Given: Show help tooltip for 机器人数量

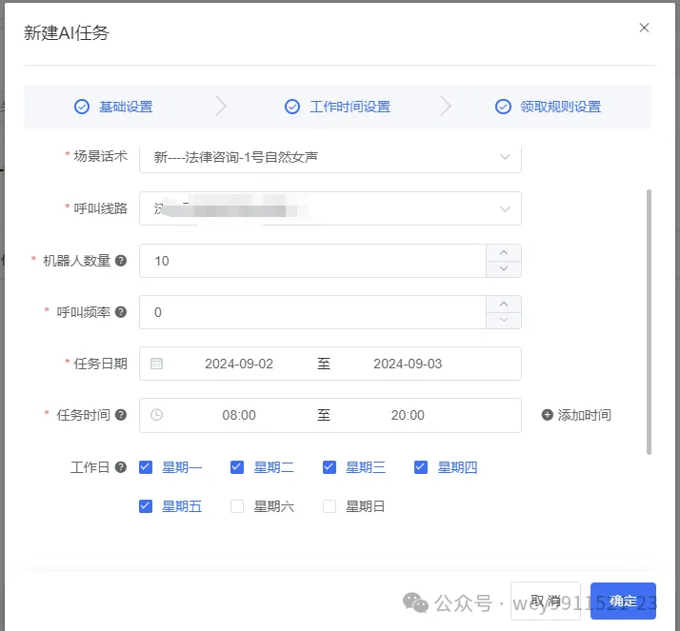Looking at the screenshot, I should coord(121,261).
